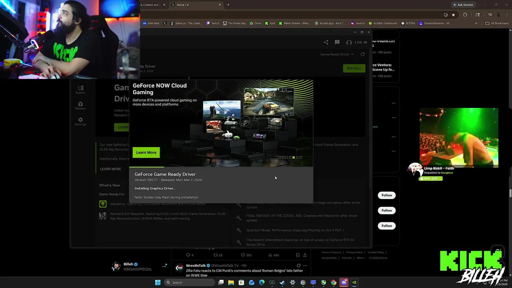The image size is (512, 288).
Task: Click the first Follow button on X
Action: [386, 195]
